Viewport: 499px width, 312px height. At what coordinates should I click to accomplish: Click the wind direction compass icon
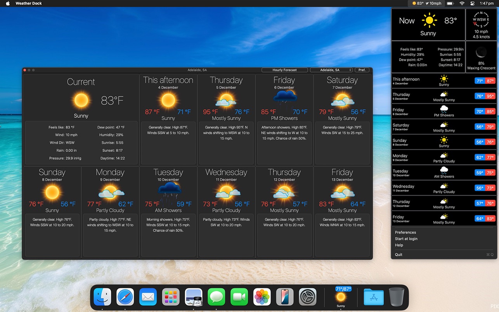481,20
